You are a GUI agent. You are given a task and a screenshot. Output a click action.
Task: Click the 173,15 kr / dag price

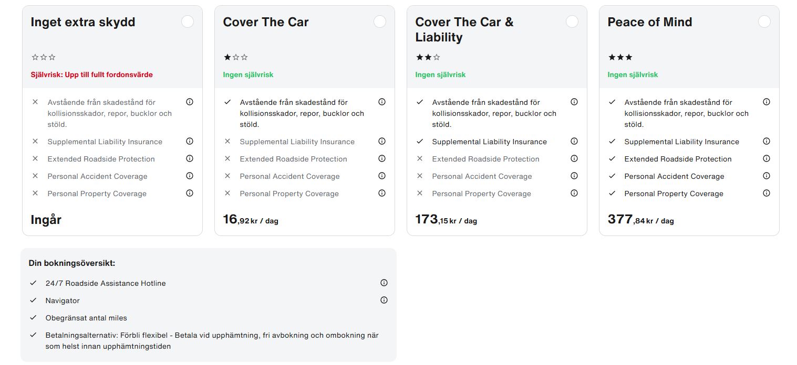[x=446, y=219]
